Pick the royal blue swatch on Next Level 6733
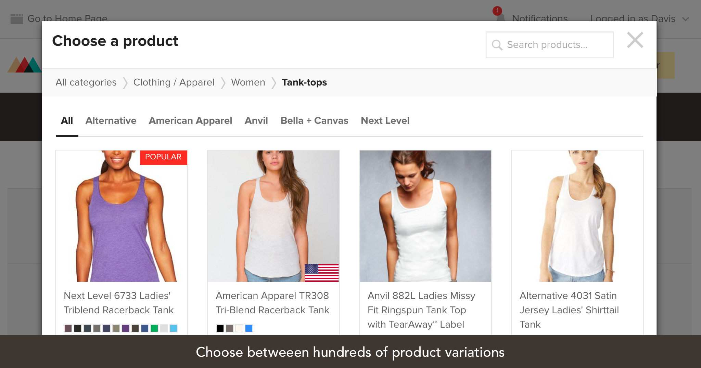The height and width of the screenshot is (368, 701). pyautogui.click(x=145, y=328)
